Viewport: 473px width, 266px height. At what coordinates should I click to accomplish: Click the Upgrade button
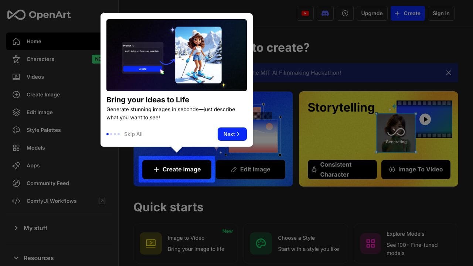tap(372, 13)
